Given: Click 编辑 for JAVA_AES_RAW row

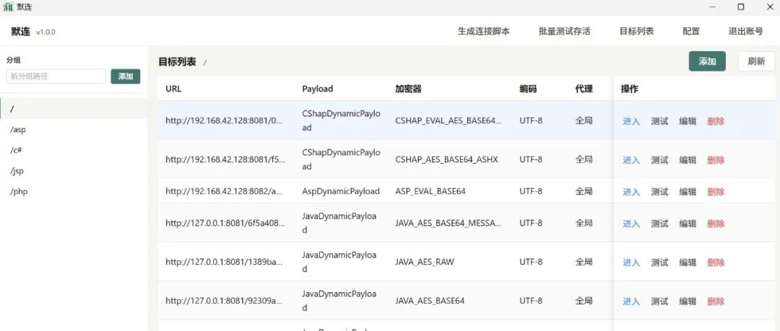Looking at the screenshot, I should 688,262.
